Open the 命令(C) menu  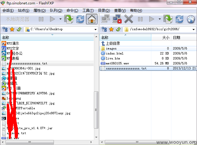72,11
